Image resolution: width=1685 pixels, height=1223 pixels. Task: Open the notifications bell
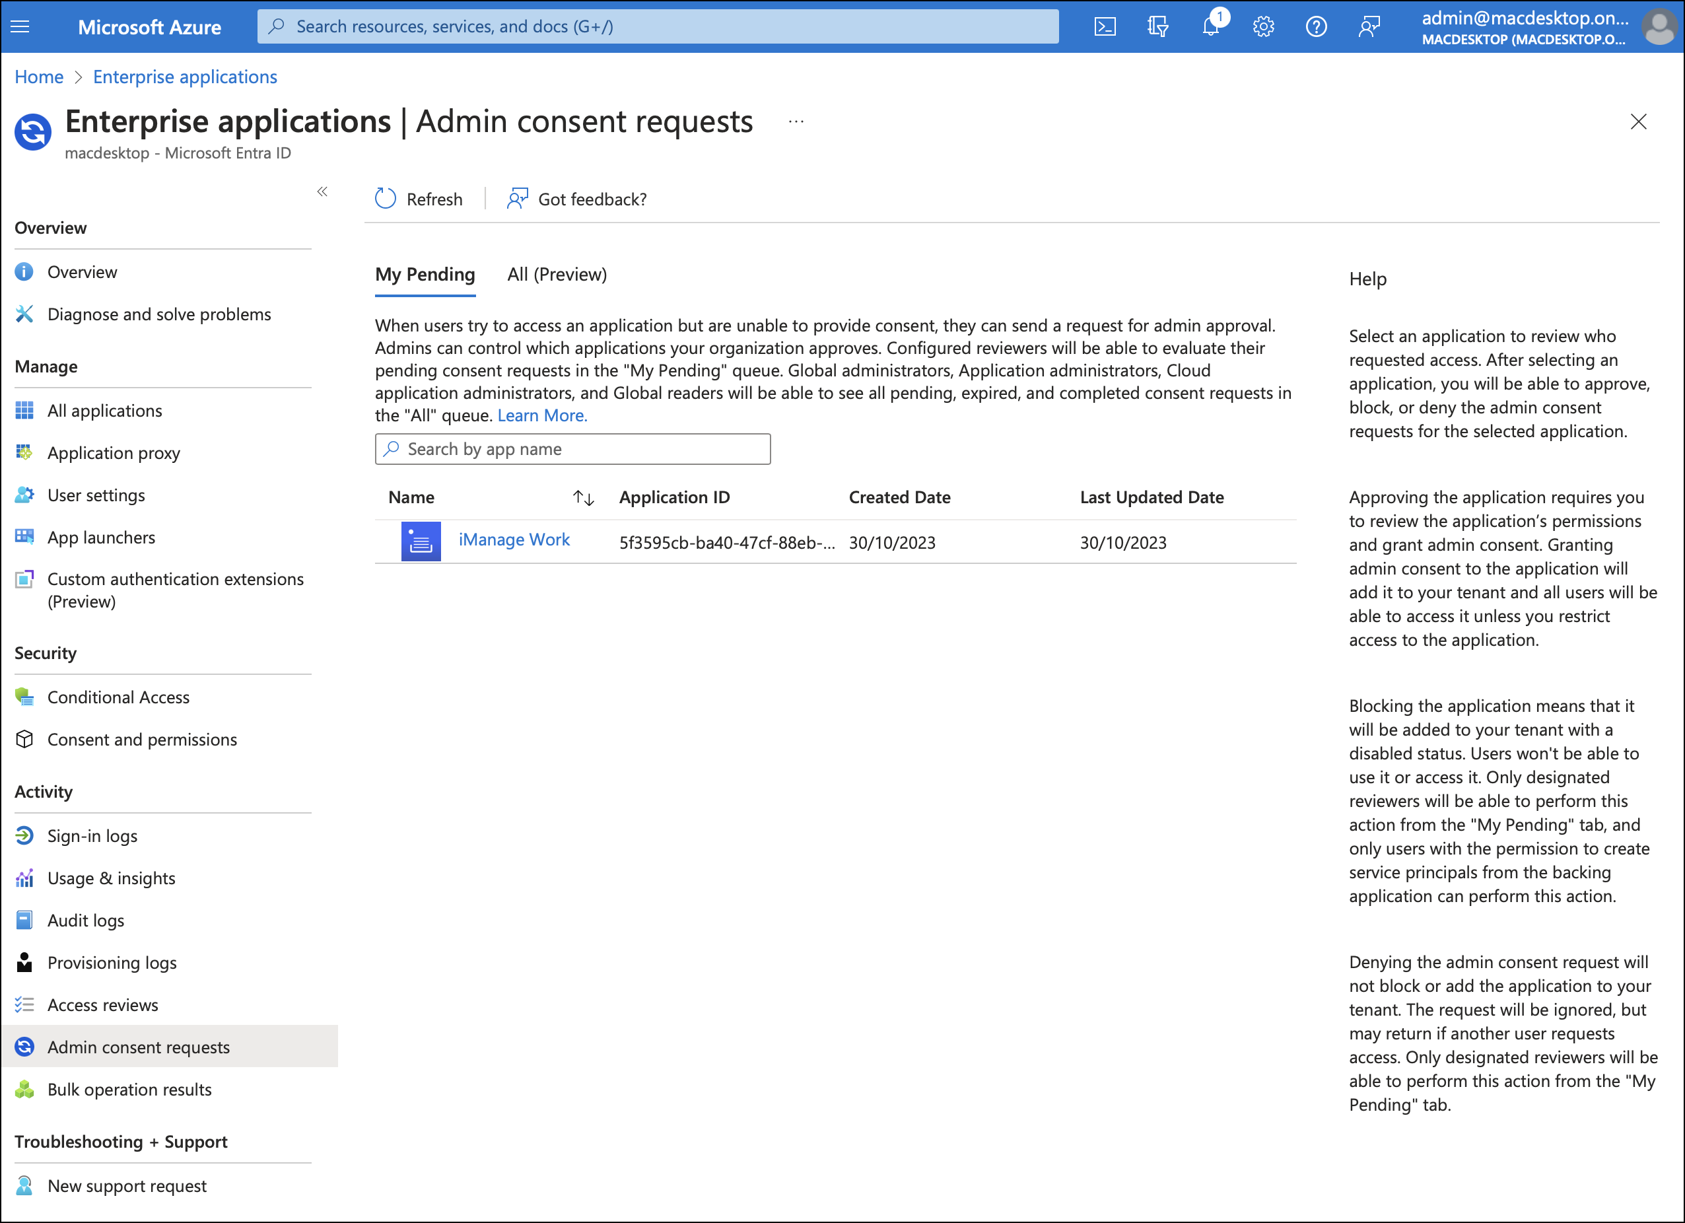[x=1210, y=27]
